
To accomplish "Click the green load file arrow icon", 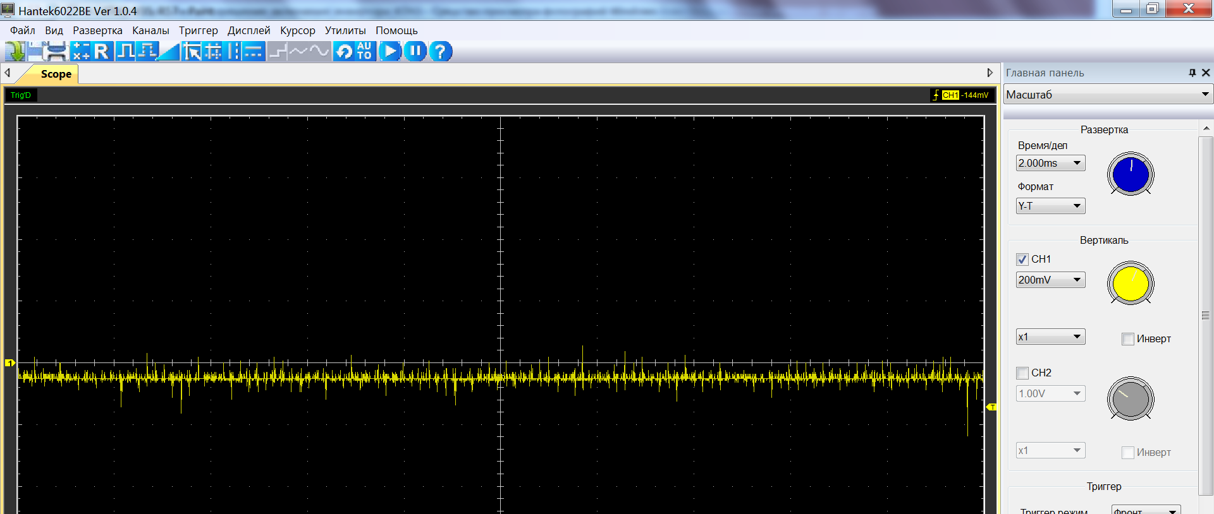I will coord(15,51).
